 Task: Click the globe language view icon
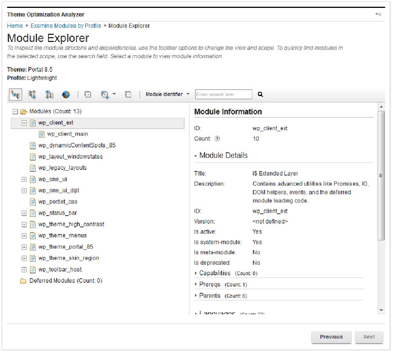[66, 94]
